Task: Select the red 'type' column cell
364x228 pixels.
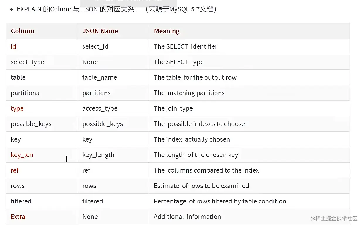Action: pos(17,108)
